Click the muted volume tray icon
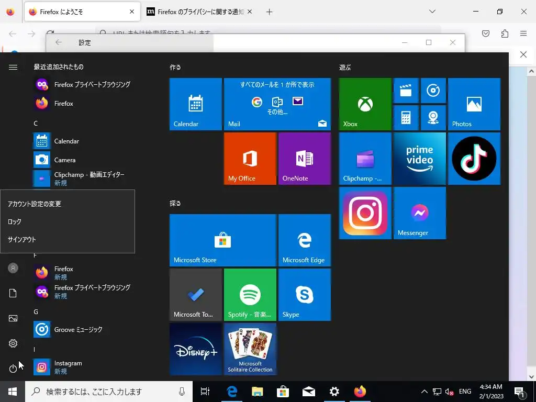The width and height of the screenshot is (536, 402). pyautogui.click(x=449, y=392)
